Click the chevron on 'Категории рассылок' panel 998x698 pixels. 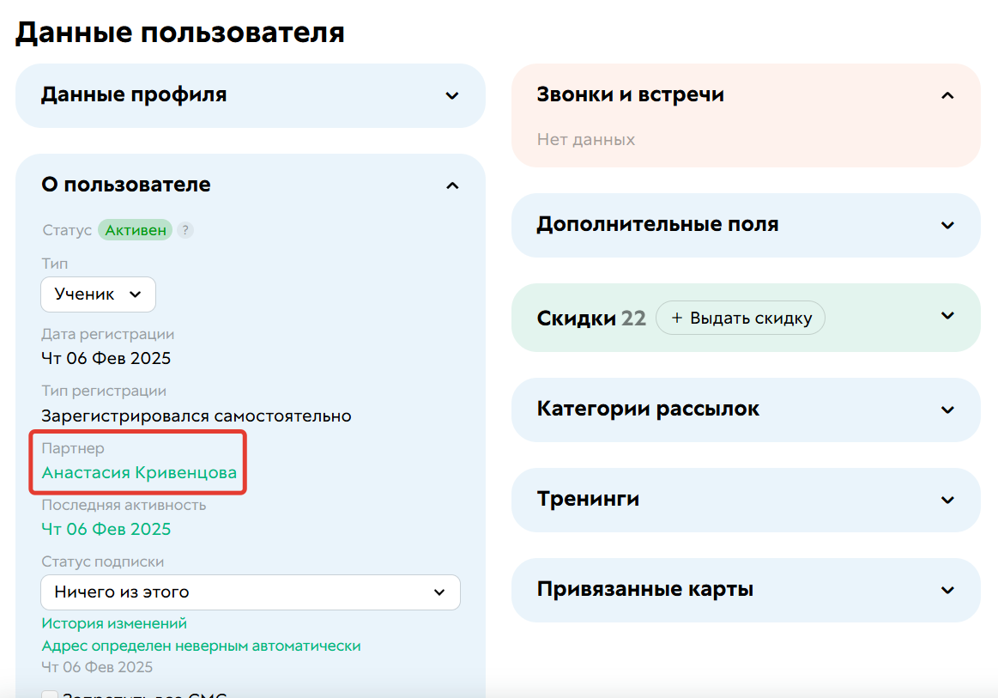(947, 410)
